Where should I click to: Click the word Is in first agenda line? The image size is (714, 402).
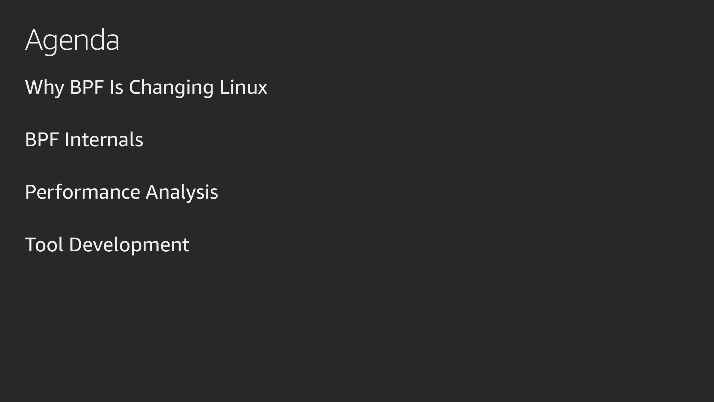point(116,88)
